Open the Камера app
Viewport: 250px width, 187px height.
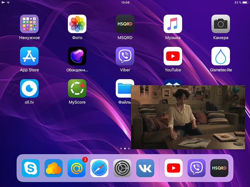coord(220,24)
